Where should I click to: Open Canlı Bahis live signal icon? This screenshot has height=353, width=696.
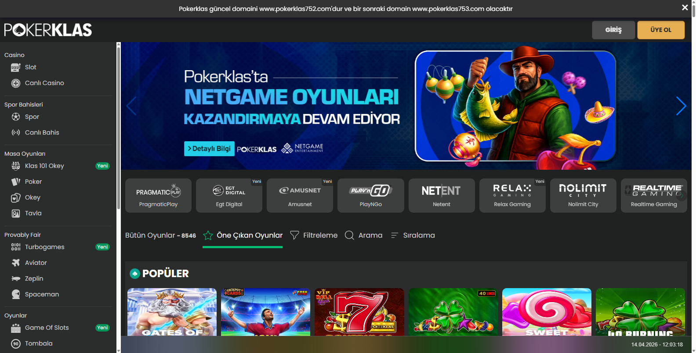click(x=16, y=132)
